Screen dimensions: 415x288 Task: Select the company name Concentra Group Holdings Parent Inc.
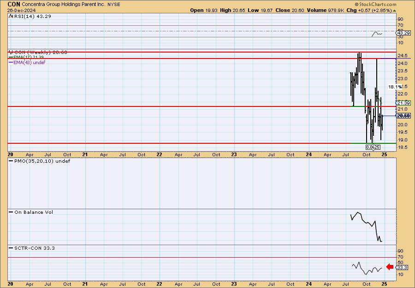[64, 5]
